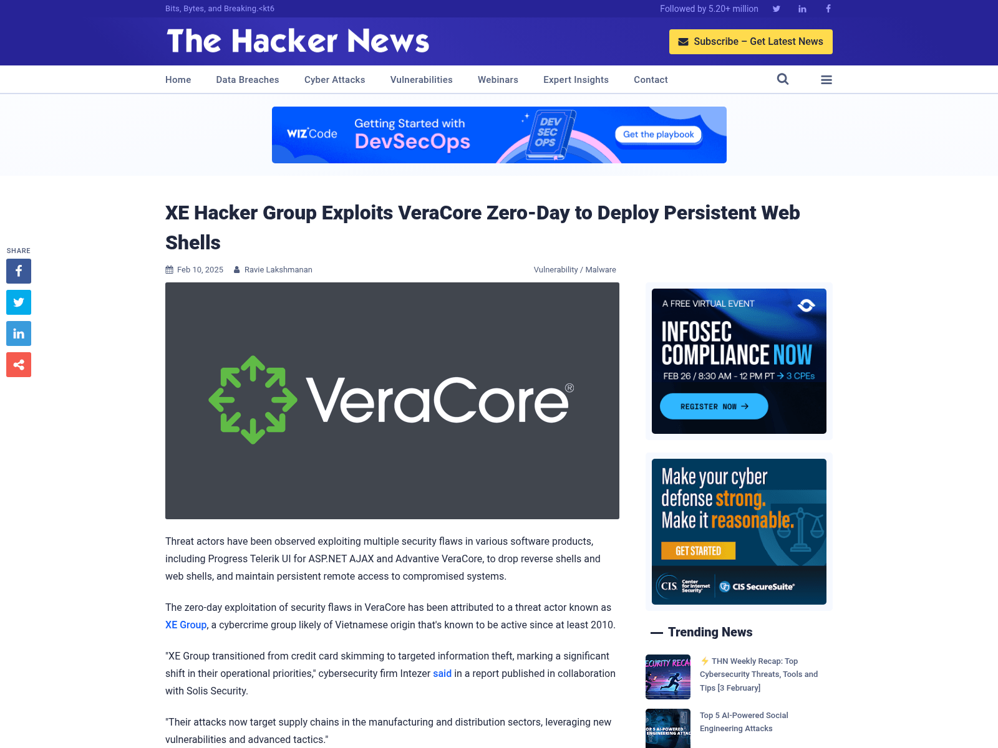Open THN Weekly Recap trending article
The height and width of the screenshot is (748, 998).
(x=759, y=674)
